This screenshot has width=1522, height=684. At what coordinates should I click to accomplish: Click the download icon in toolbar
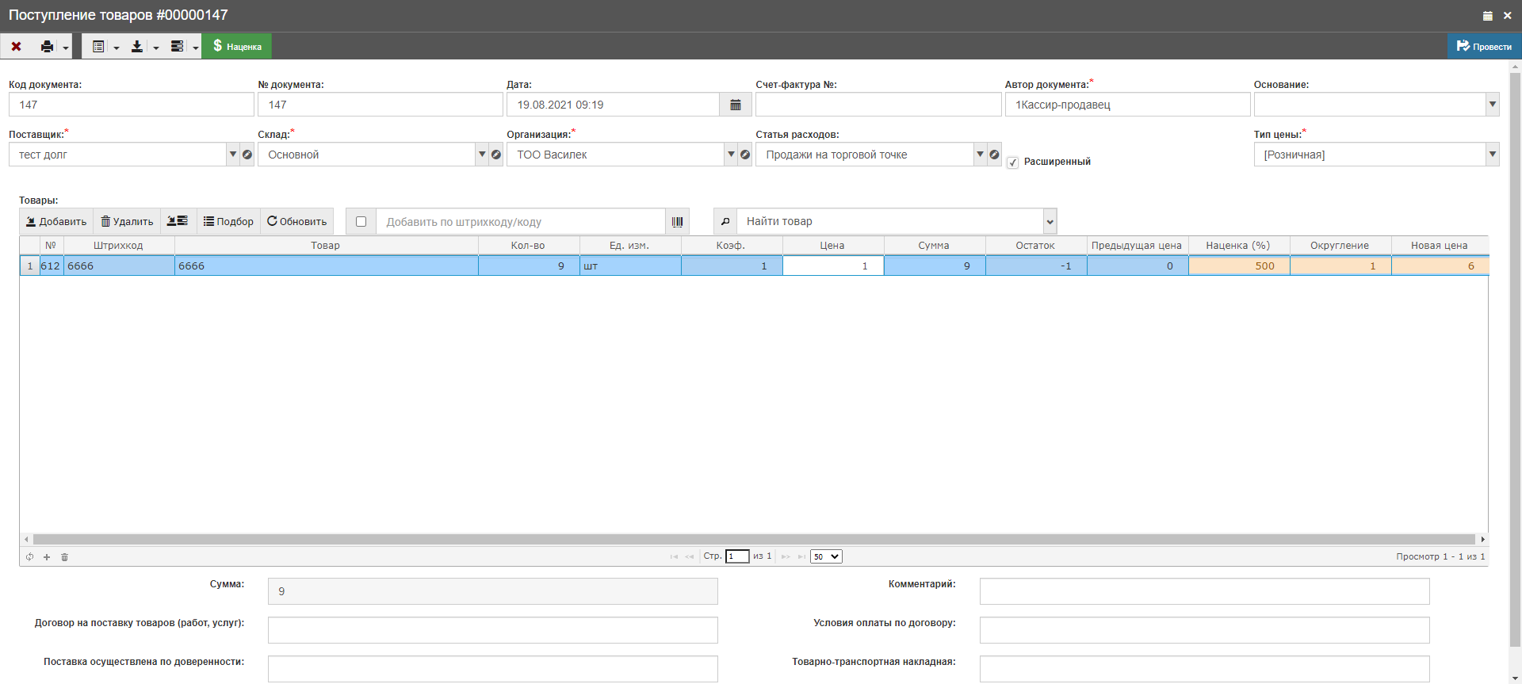137,47
